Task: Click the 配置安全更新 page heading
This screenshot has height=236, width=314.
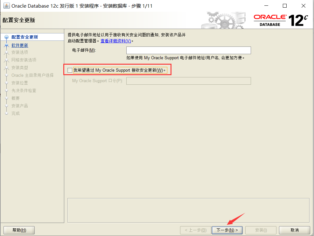Action: pos(19,20)
